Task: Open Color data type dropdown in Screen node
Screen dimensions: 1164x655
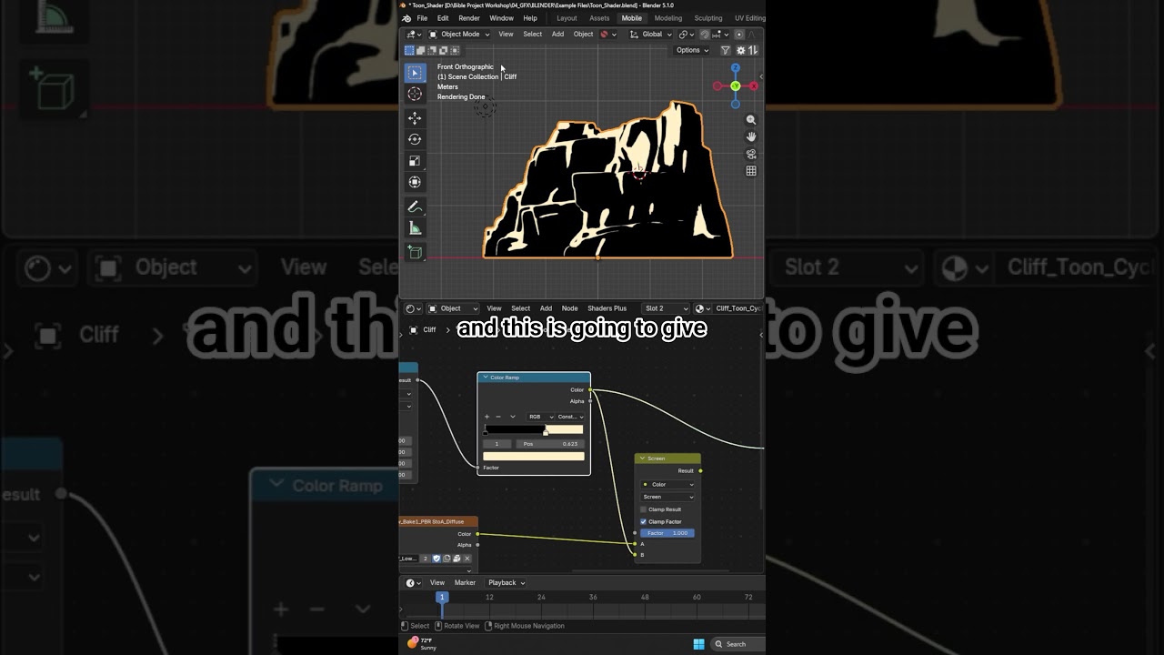Action: tap(667, 484)
